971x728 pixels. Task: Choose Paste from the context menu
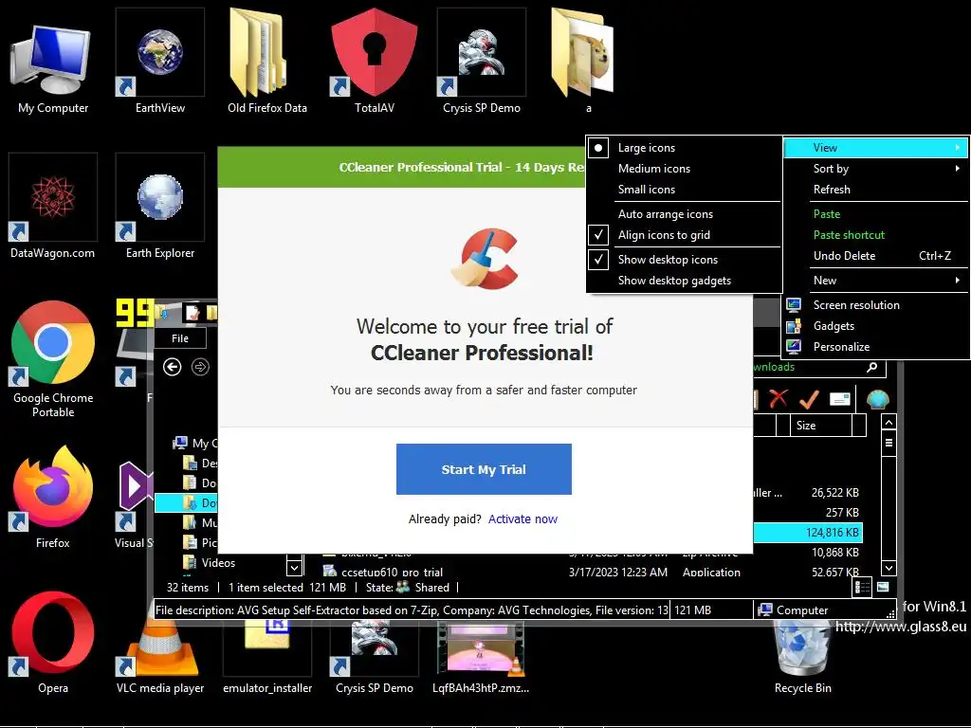(x=875, y=214)
